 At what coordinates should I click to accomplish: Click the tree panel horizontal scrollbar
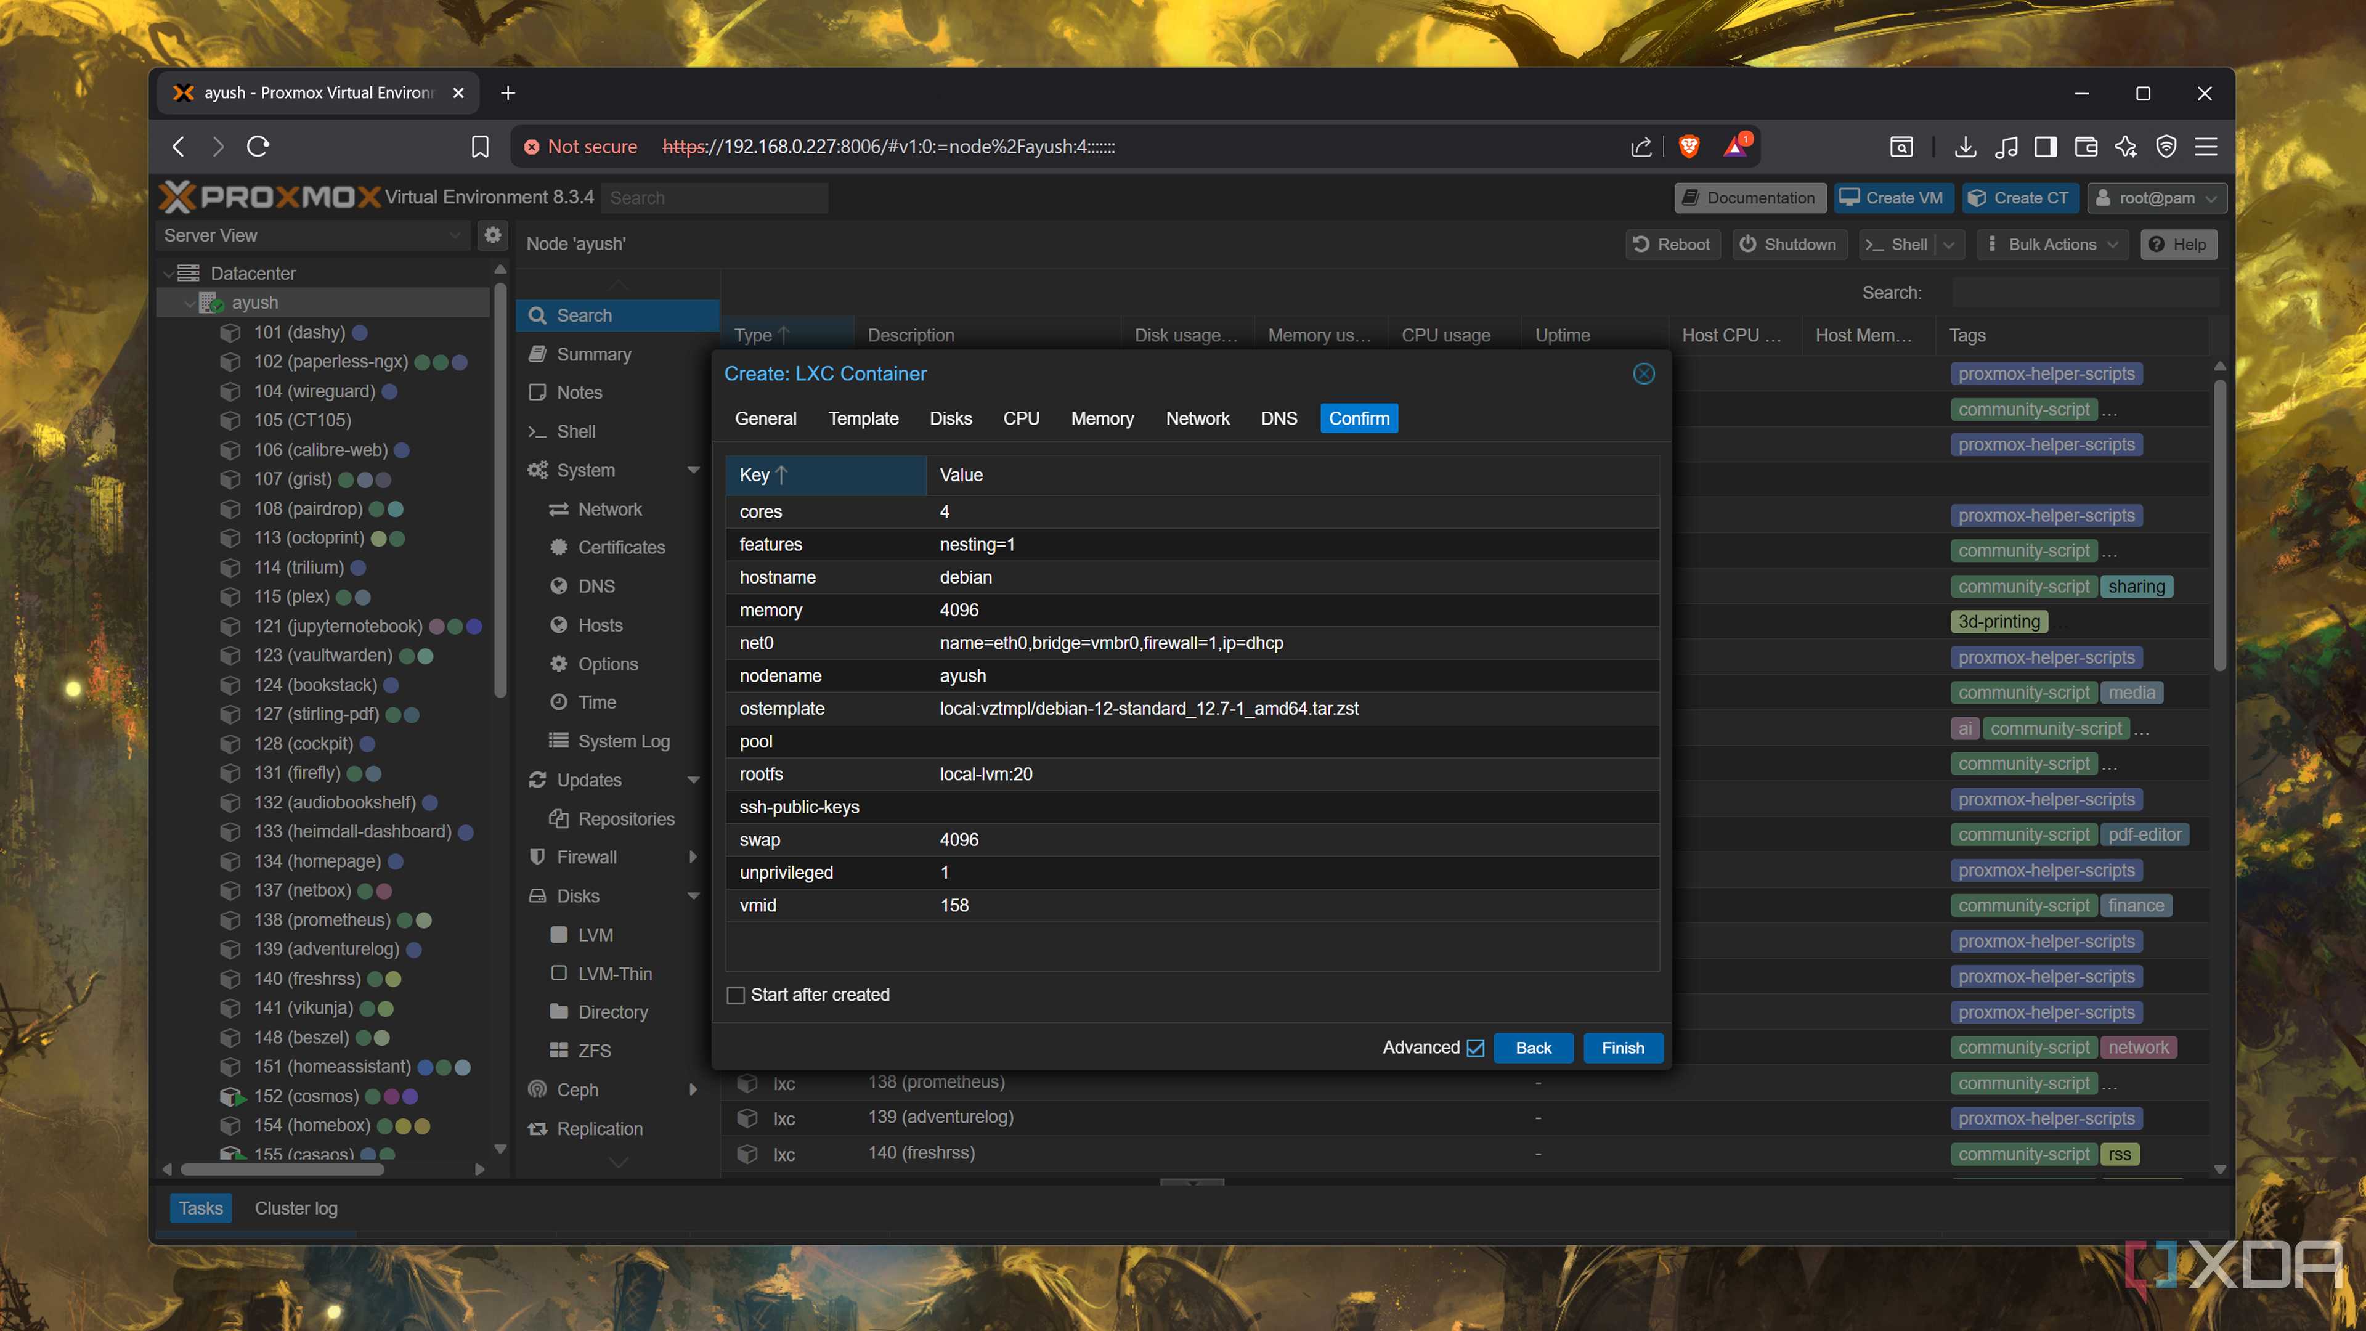[282, 1170]
